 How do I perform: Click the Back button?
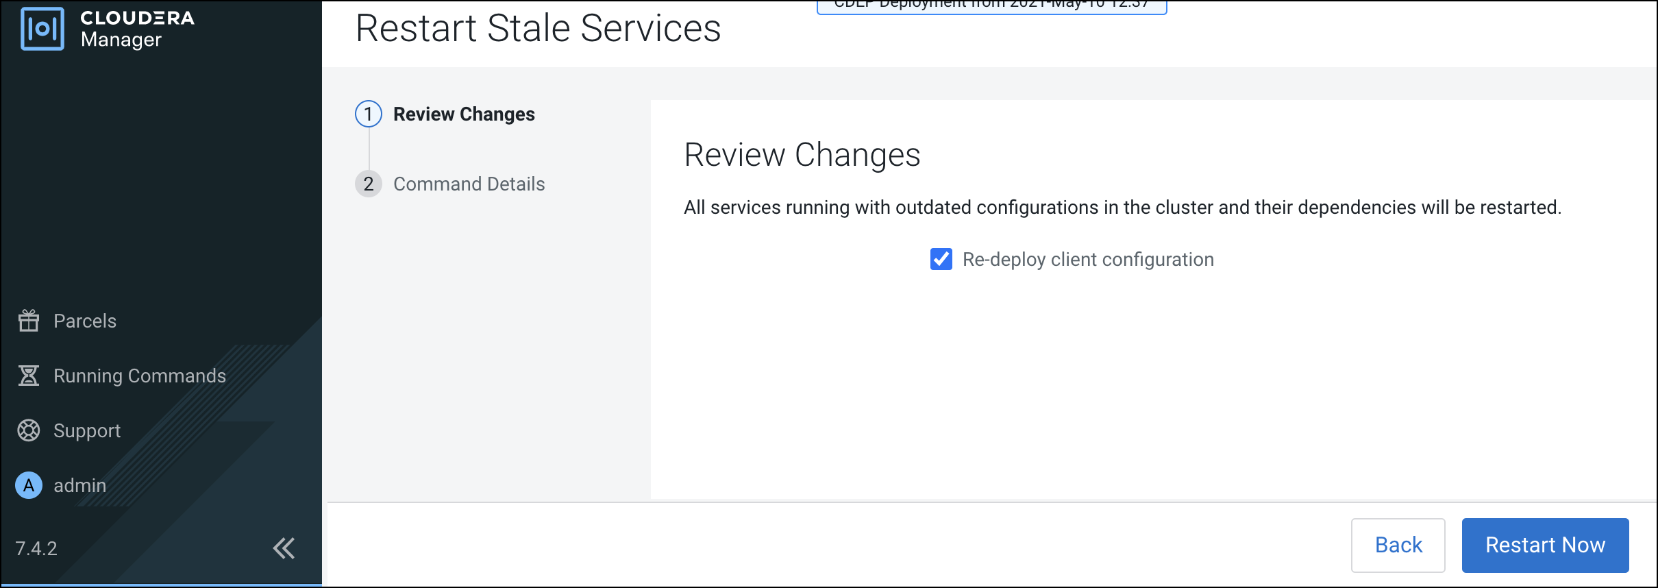[1398, 545]
